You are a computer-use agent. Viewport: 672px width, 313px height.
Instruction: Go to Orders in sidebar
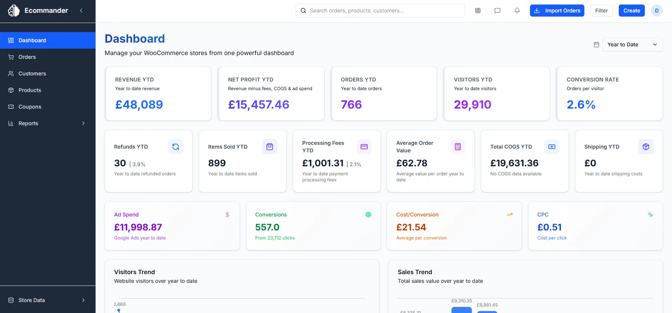click(27, 57)
